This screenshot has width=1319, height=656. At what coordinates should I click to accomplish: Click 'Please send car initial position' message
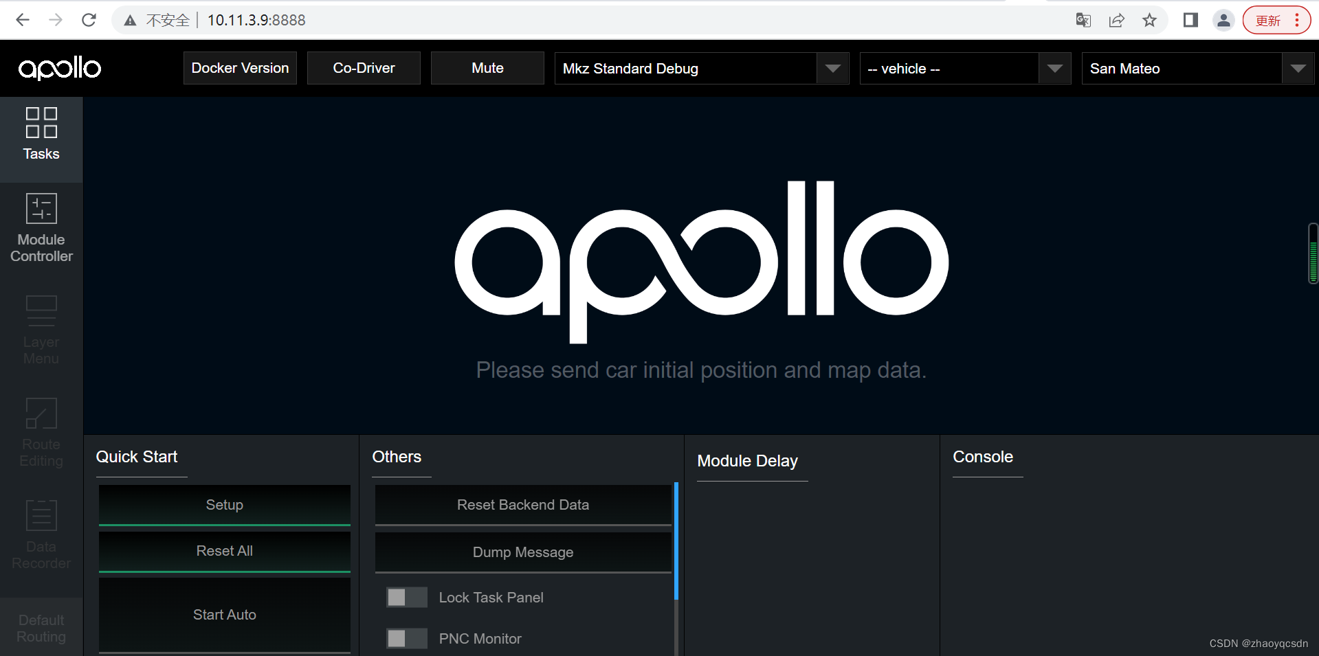[x=701, y=370]
